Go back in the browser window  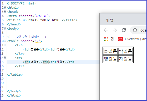(x=106, y=30)
